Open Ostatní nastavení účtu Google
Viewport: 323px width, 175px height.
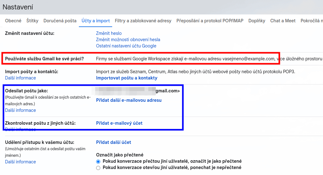[126, 46]
